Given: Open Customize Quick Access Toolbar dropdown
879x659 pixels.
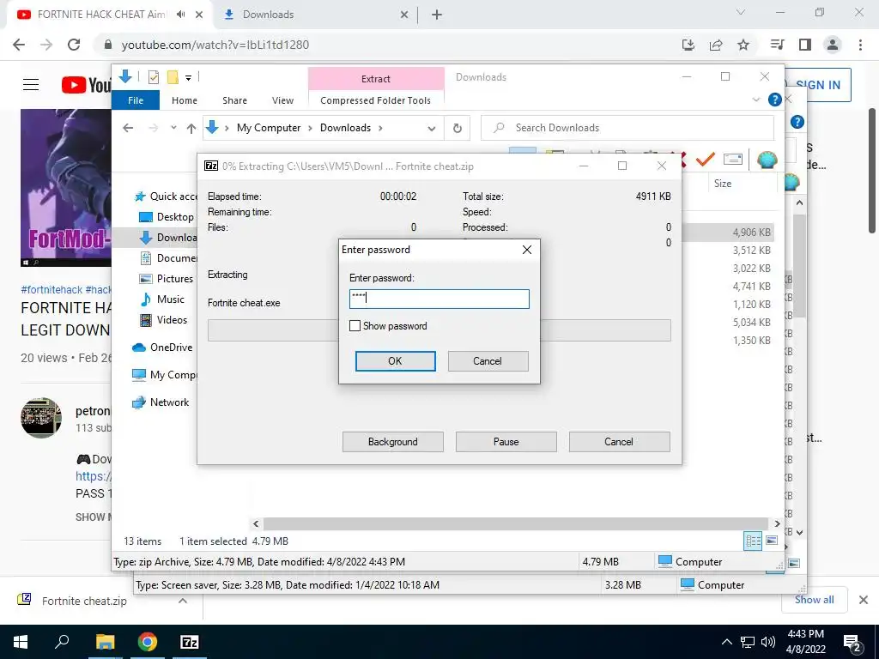Looking at the screenshot, I should click(188, 78).
